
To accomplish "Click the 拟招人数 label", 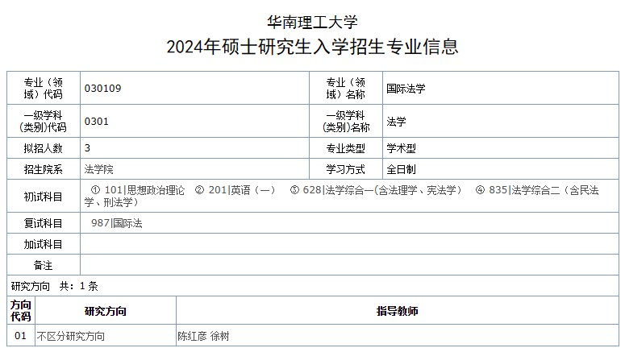I will 44,148.
